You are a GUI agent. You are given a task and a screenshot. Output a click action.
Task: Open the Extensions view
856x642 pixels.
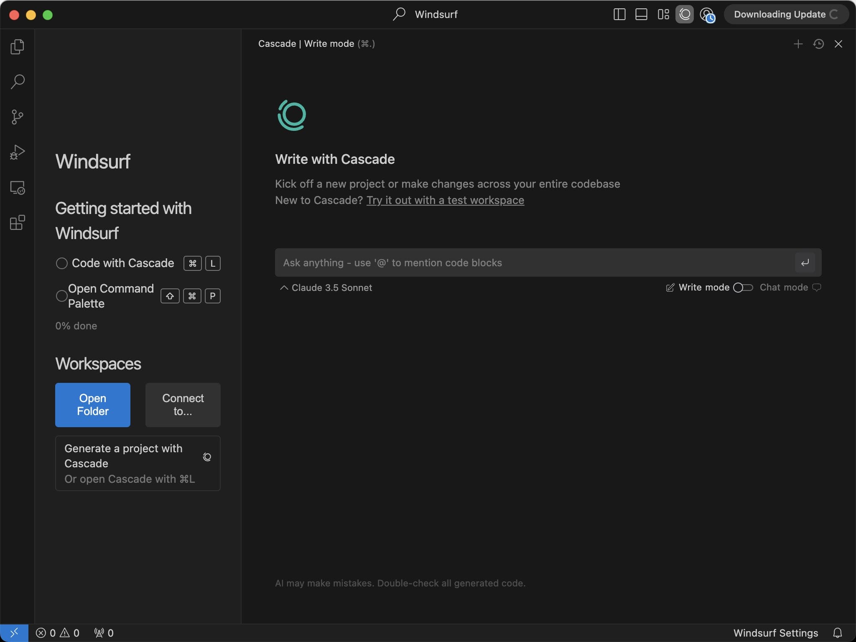point(17,223)
